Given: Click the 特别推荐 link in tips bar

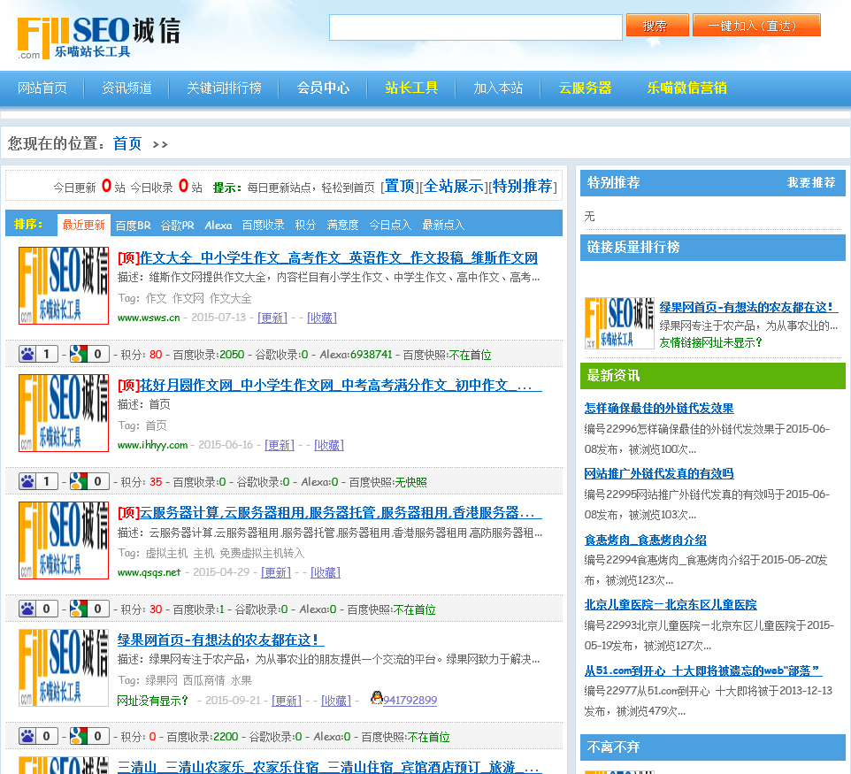Looking at the screenshot, I should pyautogui.click(x=522, y=186).
